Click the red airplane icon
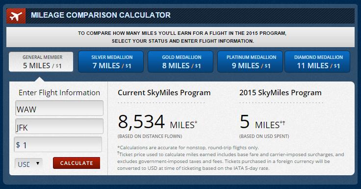Image resolution: width=361 pixels, height=189 pixels. 16,16
